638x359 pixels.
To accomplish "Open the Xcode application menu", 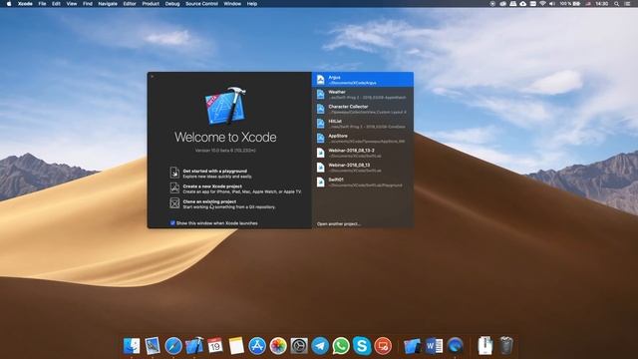I will pos(25,4).
